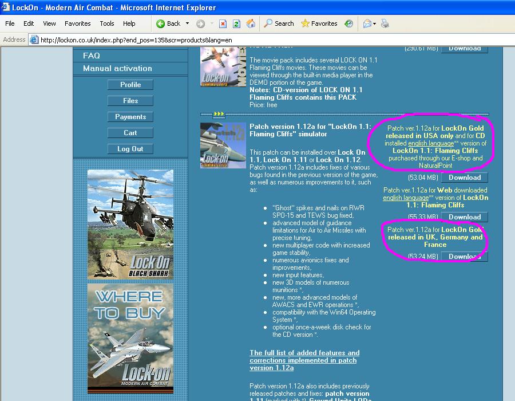Open the Help menu
The height and width of the screenshot is (401, 515).
click(129, 23)
